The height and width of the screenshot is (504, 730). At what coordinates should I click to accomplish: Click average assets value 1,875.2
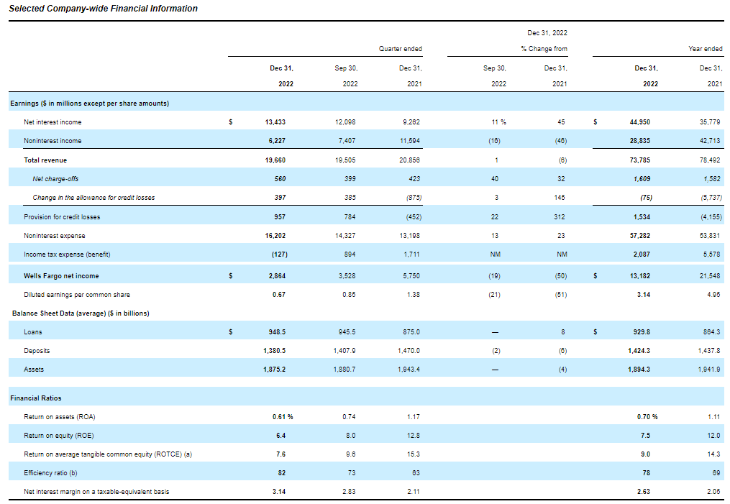click(x=274, y=369)
